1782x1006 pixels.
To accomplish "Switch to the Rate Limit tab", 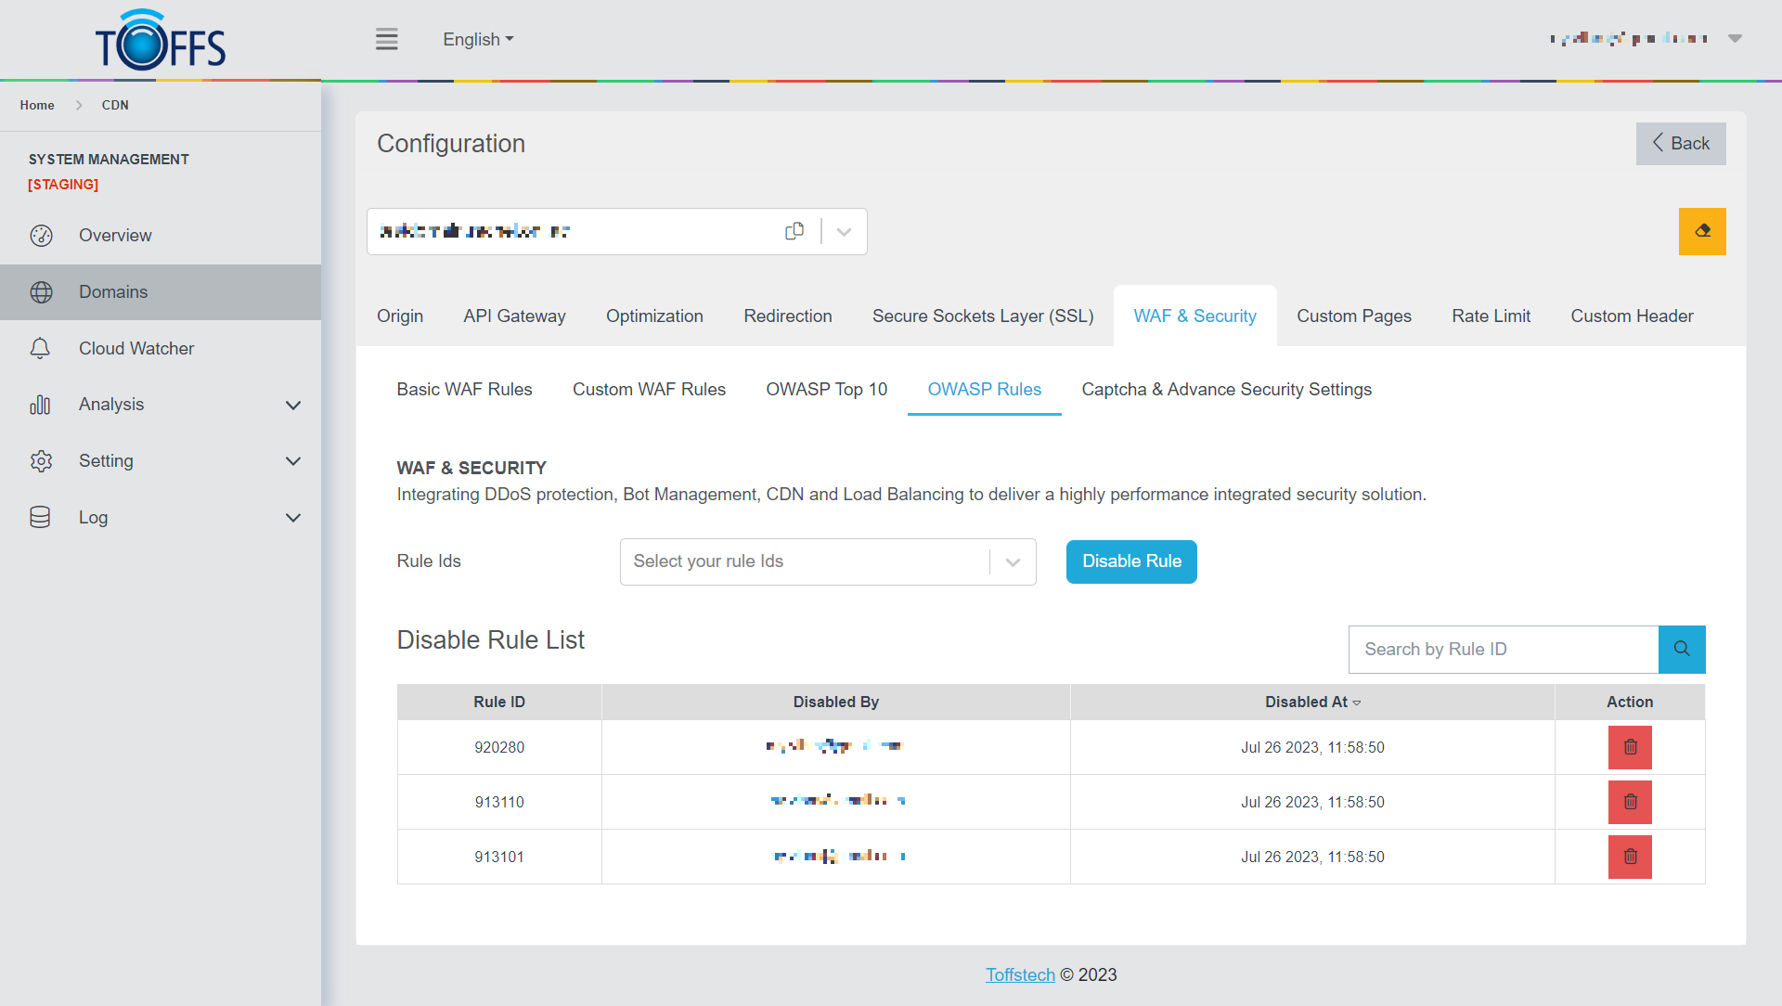I will 1491,316.
